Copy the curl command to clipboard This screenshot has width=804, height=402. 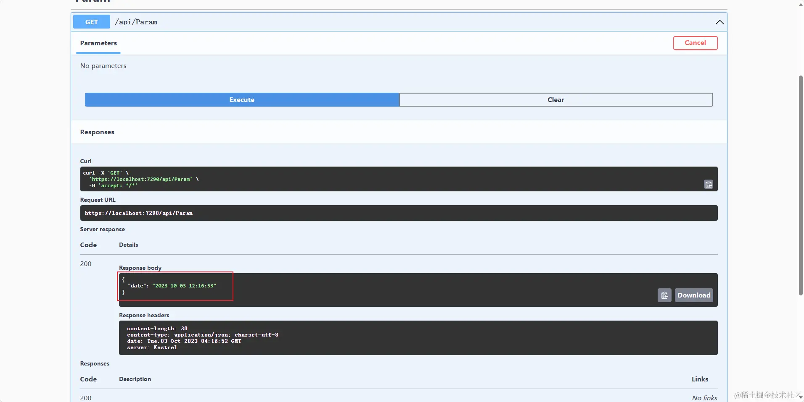pyautogui.click(x=709, y=184)
